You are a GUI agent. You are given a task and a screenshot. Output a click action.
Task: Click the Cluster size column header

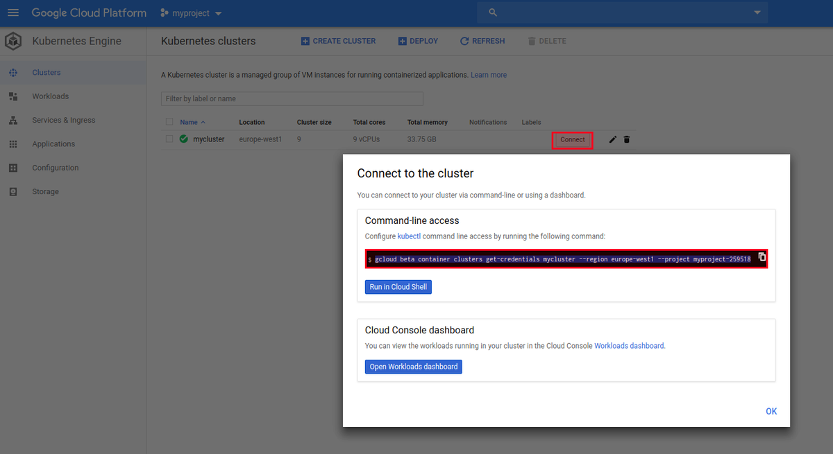314,122
